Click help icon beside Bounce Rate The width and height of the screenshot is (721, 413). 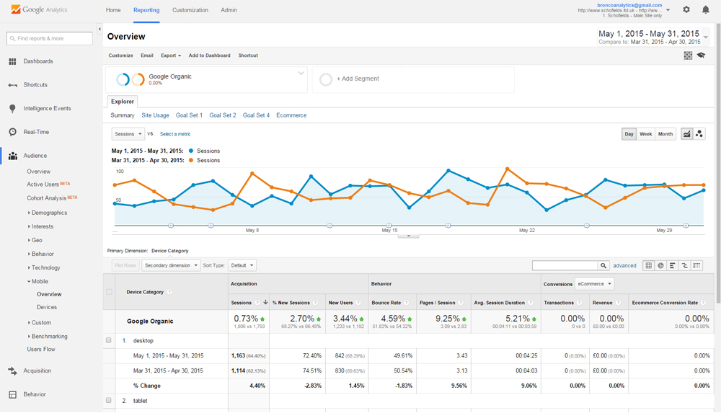point(406,303)
